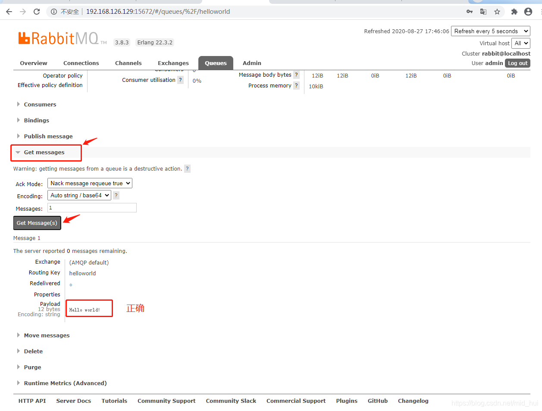Reload the page with the refresh icon
This screenshot has height=411, width=542.
coord(37,12)
